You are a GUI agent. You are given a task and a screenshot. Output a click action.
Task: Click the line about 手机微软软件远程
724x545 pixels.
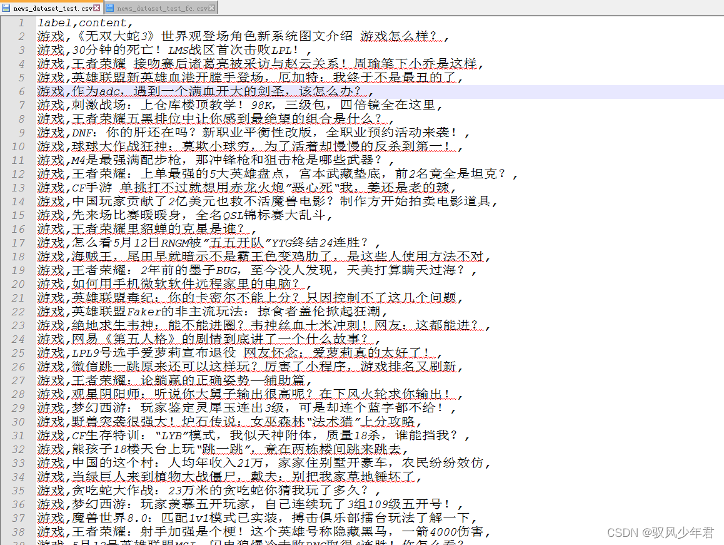(x=174, y=284)
